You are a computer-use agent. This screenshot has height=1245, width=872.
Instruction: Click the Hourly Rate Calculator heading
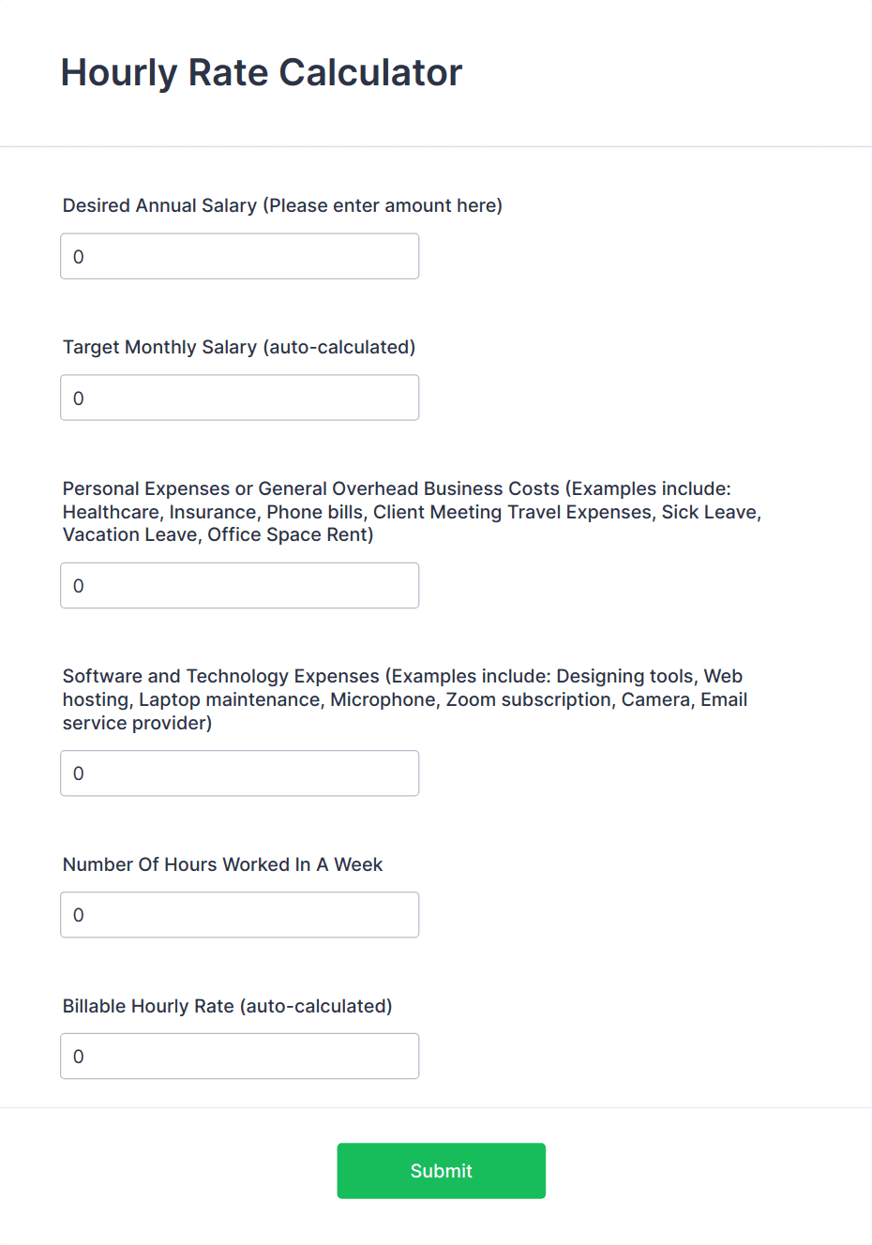(x=261, y=72)
